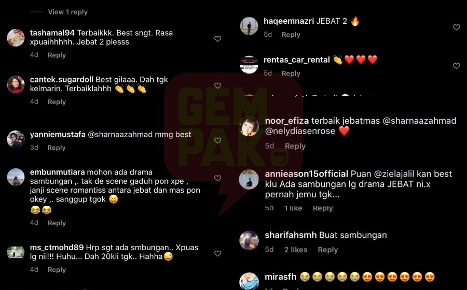Like embunmutiara's comment with the heart

(x=218, y=178)
